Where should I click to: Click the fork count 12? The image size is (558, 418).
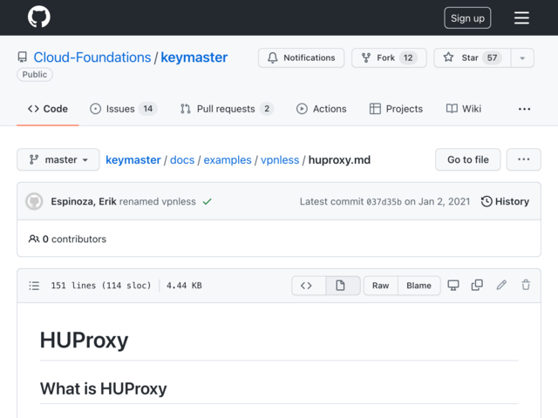pyautogui.click(x=408, y=57)
